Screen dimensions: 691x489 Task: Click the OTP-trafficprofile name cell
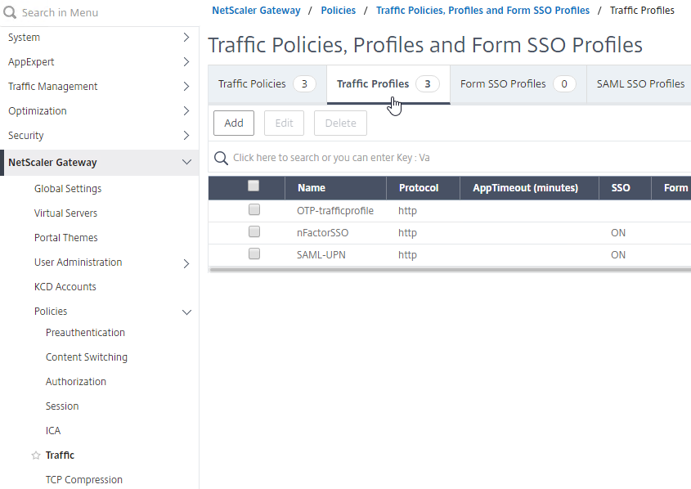tap(335, 211)
